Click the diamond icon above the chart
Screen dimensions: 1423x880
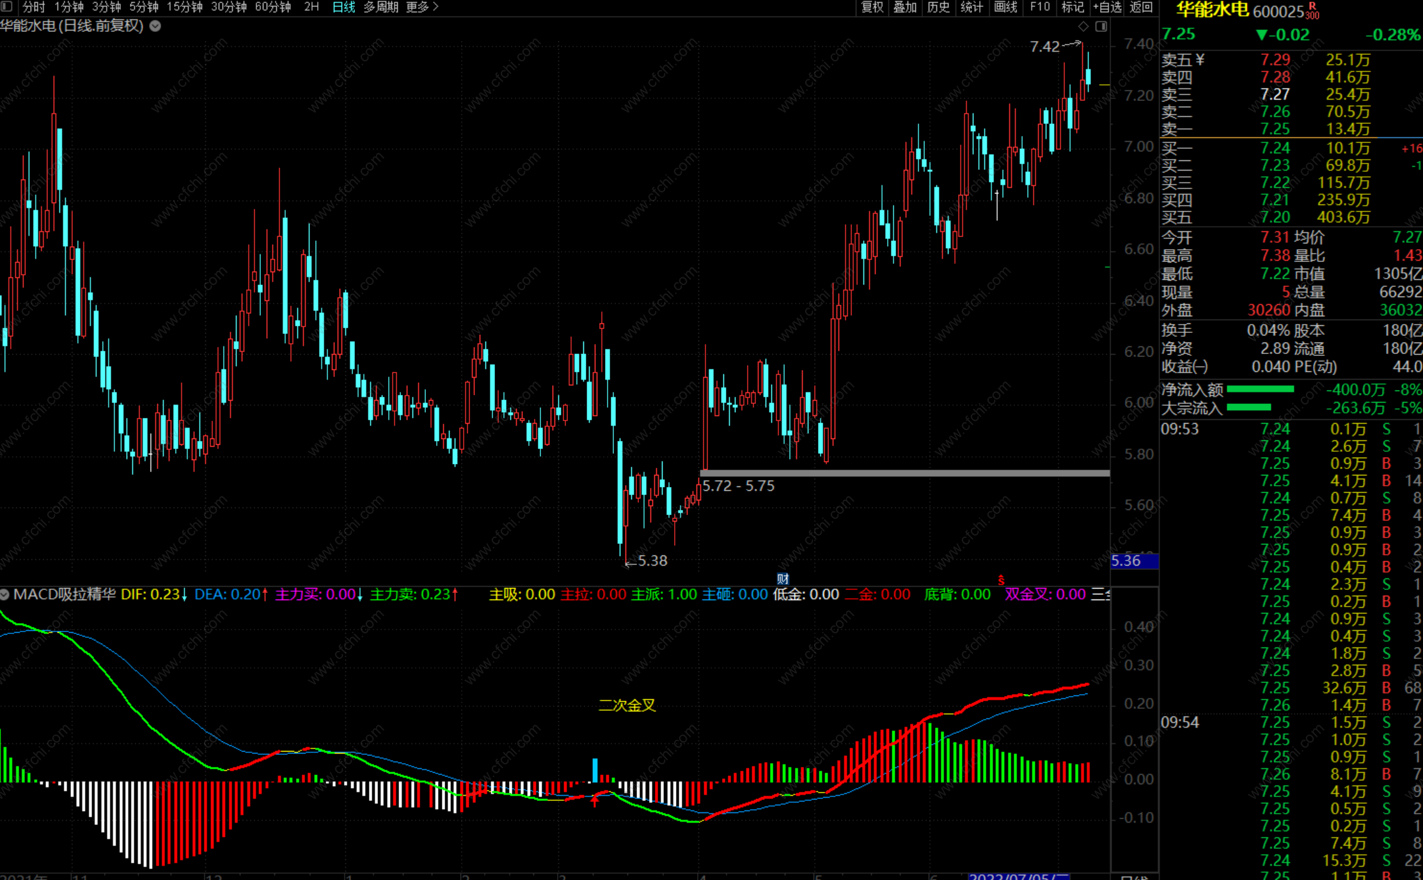tap(1083, 26)
